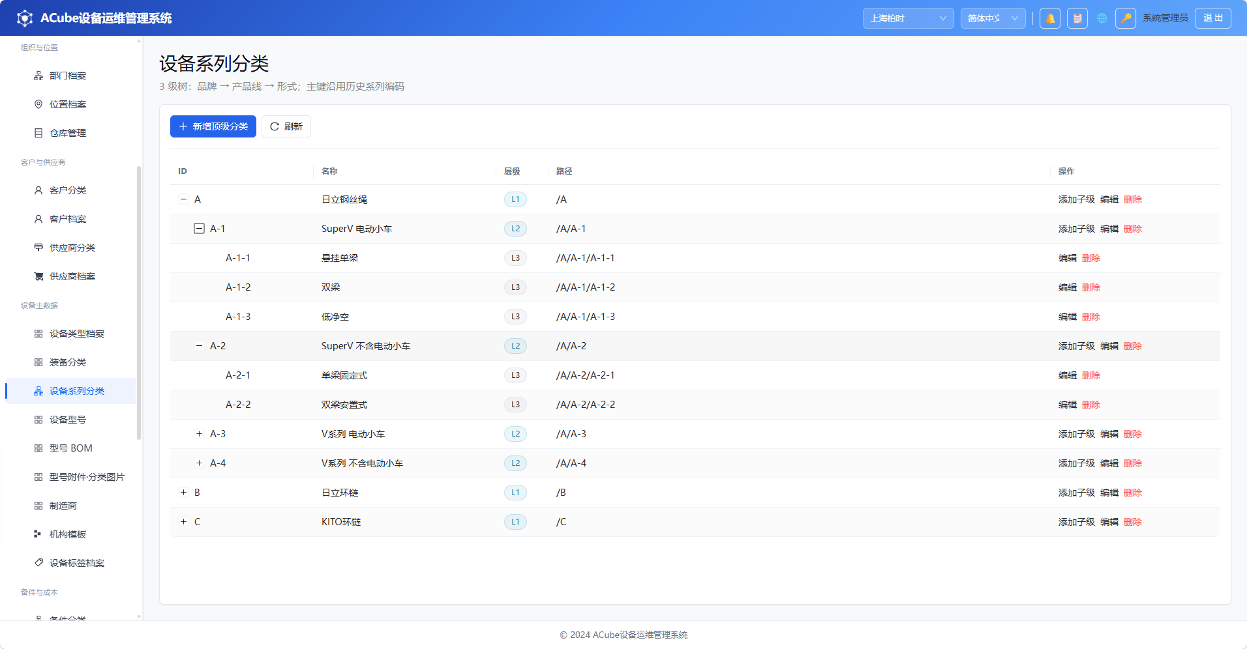Click the 机构模板 icon

pyautogui.click(x=38, y=534)
